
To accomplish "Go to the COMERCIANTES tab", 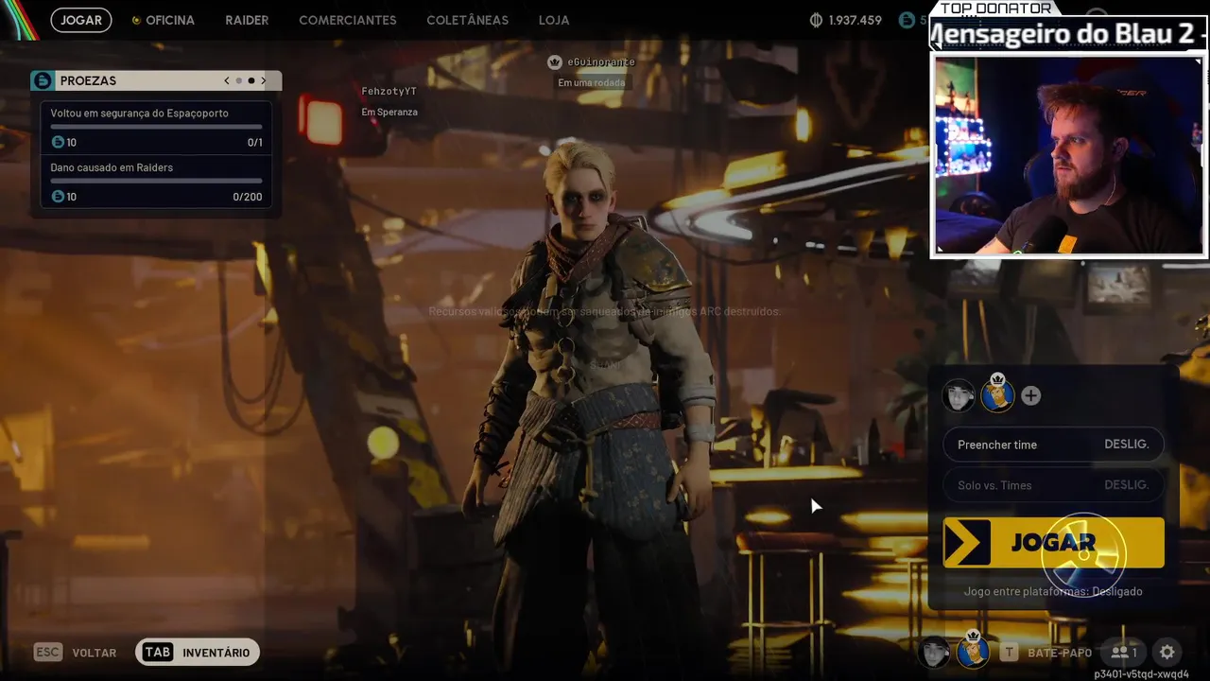I will [348, 20].
